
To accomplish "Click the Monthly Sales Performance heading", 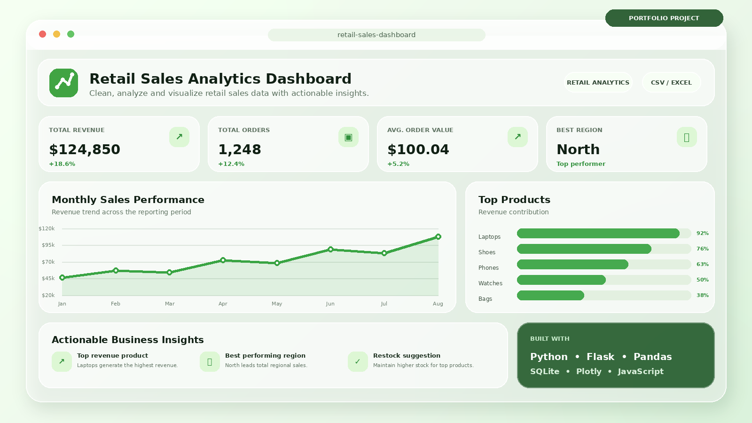I will click(128, 200).
